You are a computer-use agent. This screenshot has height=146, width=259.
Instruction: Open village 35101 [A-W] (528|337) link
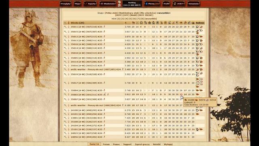pos(86,129)
